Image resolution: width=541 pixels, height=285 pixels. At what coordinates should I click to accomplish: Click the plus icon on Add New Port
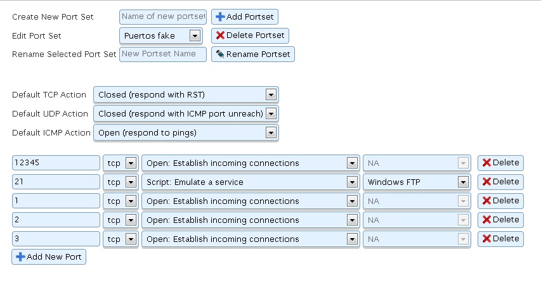click(20, 257)
